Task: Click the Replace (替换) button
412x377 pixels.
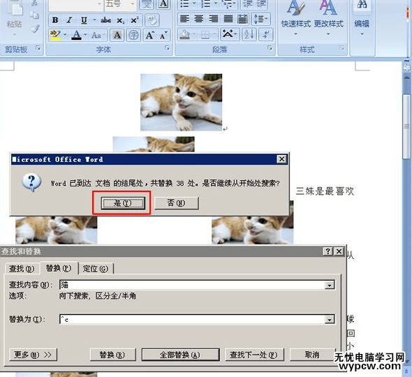Action: (x=112, y=355)
